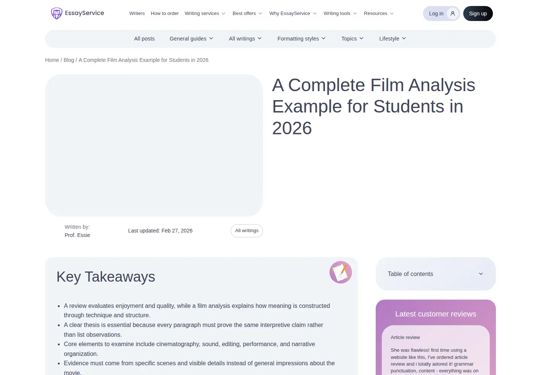Click the takeaway about a clear thesis
541x375 pixels.
coord(193,330)
